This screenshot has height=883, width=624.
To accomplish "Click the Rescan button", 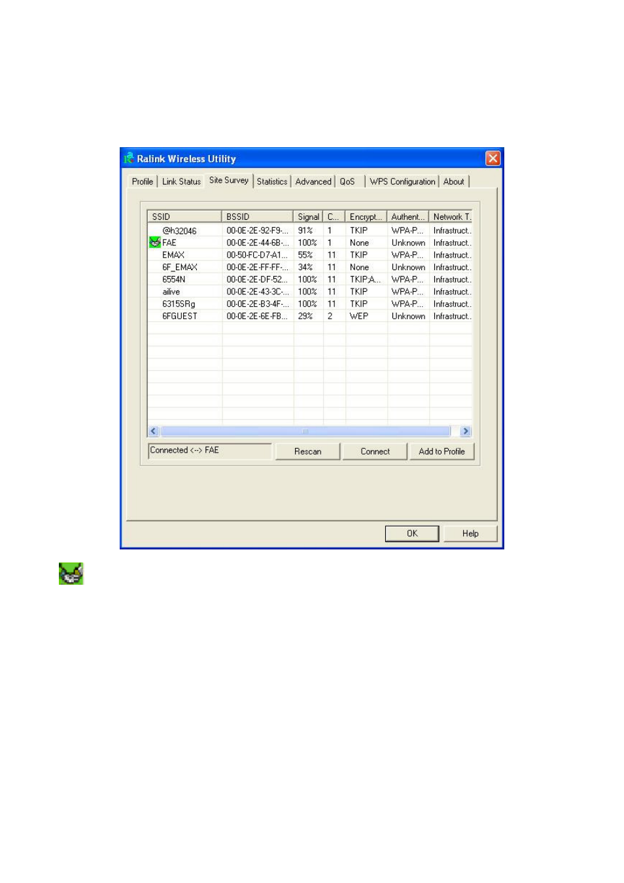I will tap(308, 451).
